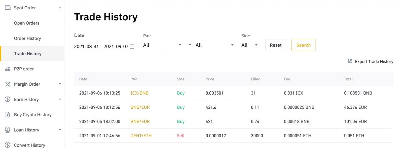The height and width of the screenshot is (148, 402).
Task: Click the Earn History icon
Action: [x=7, y=99]
